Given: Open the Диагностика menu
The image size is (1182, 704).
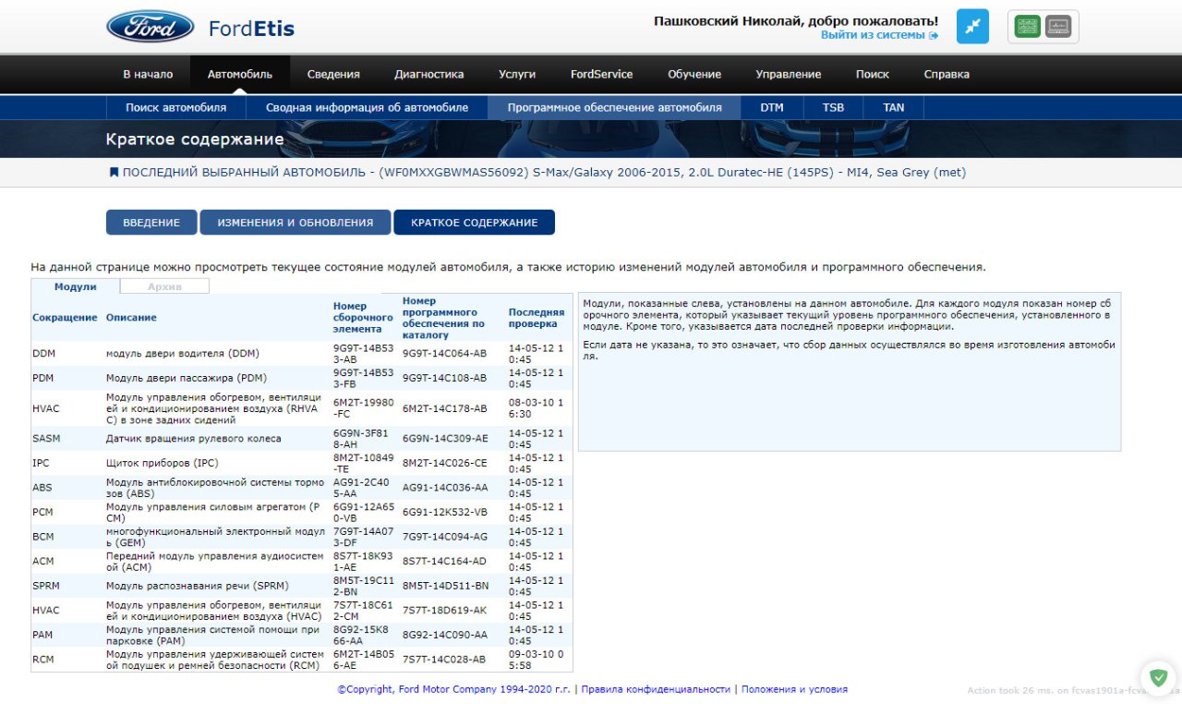Looking at the screenshot, I should pyautogui.click(x=428, y=74).
